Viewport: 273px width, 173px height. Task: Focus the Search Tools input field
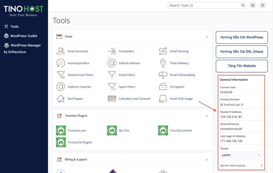[207, 5]
